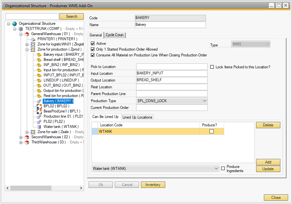Click the Water tank cylinder icon
The width and height of the screenshot is (292, 204).
coord(39,127)
